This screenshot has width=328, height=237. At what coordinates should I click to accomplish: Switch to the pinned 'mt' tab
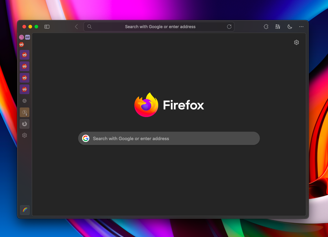point(28,37)
